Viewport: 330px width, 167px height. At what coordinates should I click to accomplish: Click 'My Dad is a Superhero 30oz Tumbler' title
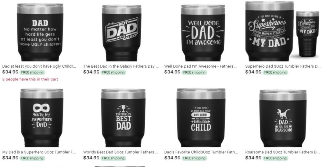(39, 152)
